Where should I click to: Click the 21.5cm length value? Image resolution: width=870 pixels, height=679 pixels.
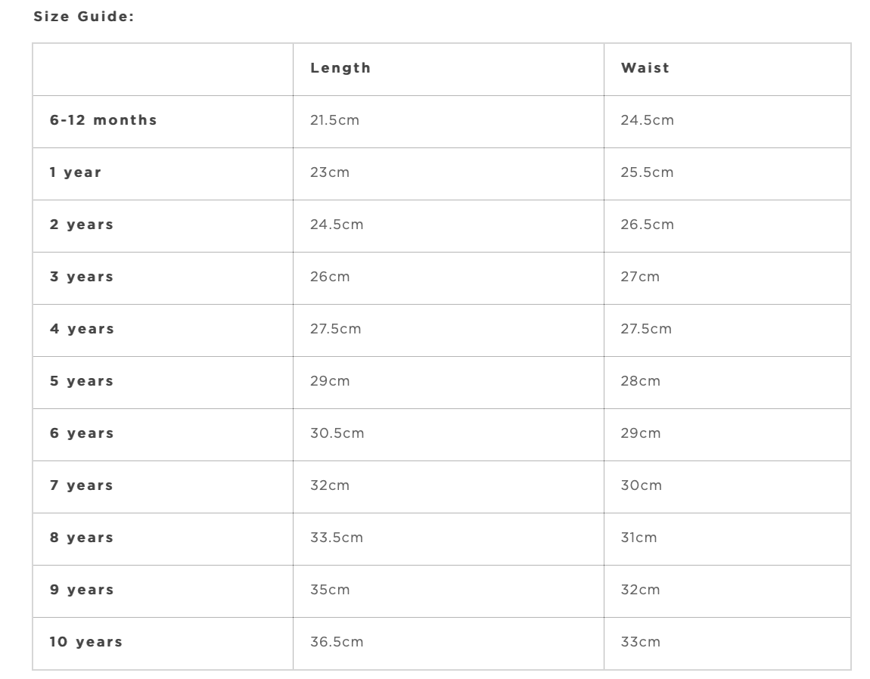click(334, 120)
